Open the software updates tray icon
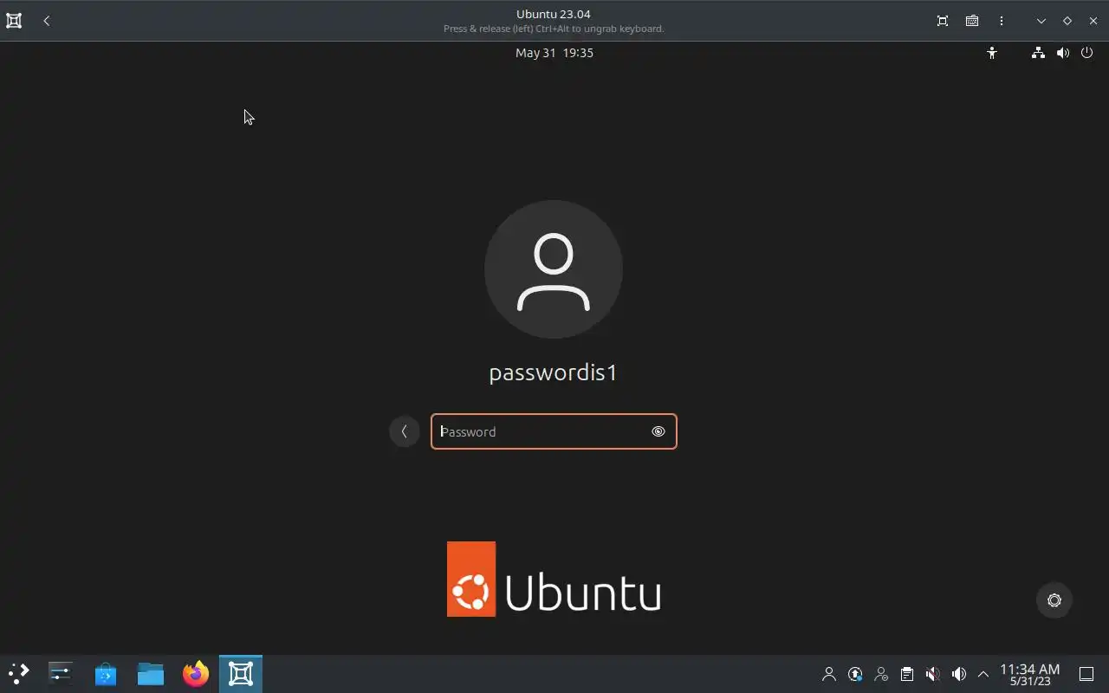 click(855, 674)
